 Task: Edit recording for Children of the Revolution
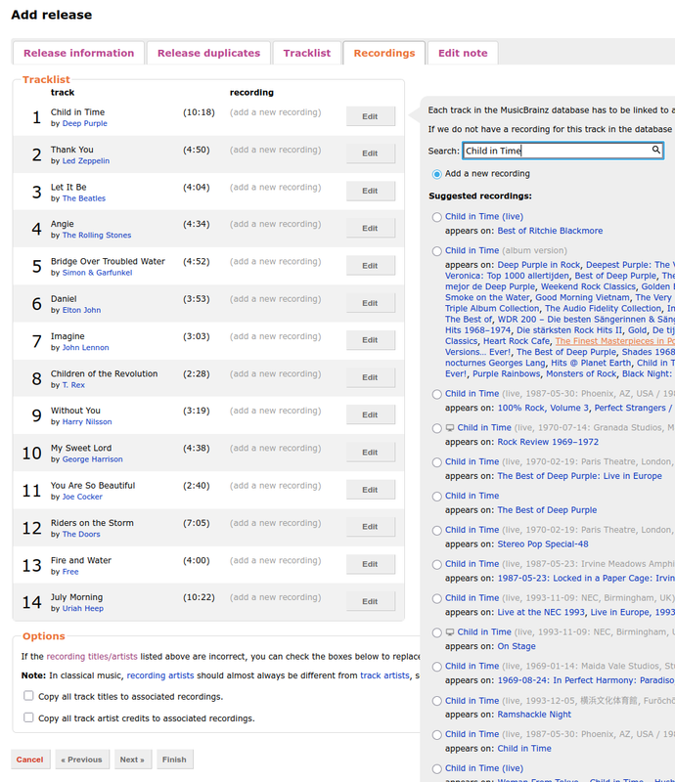(371, 377)
